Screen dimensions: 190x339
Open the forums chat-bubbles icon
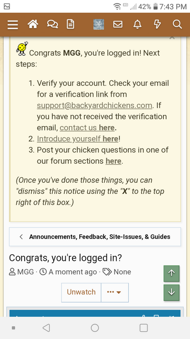point(52,24)
